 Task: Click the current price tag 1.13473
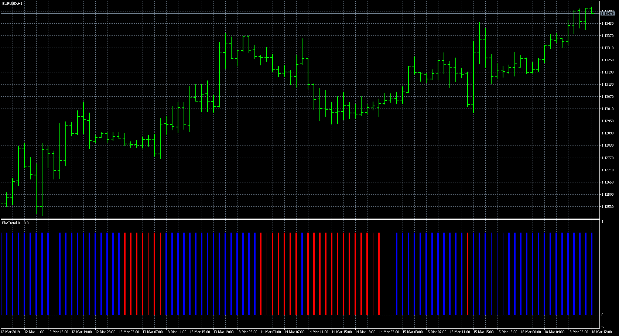pos(608,14)
